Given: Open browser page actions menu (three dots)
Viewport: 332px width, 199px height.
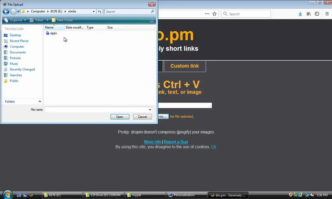Looking at the screenshot, I should coord(207,14).
